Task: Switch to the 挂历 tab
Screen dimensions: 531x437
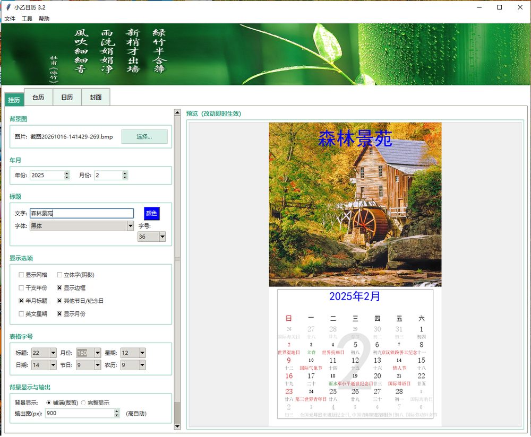Action: point(14,100)
